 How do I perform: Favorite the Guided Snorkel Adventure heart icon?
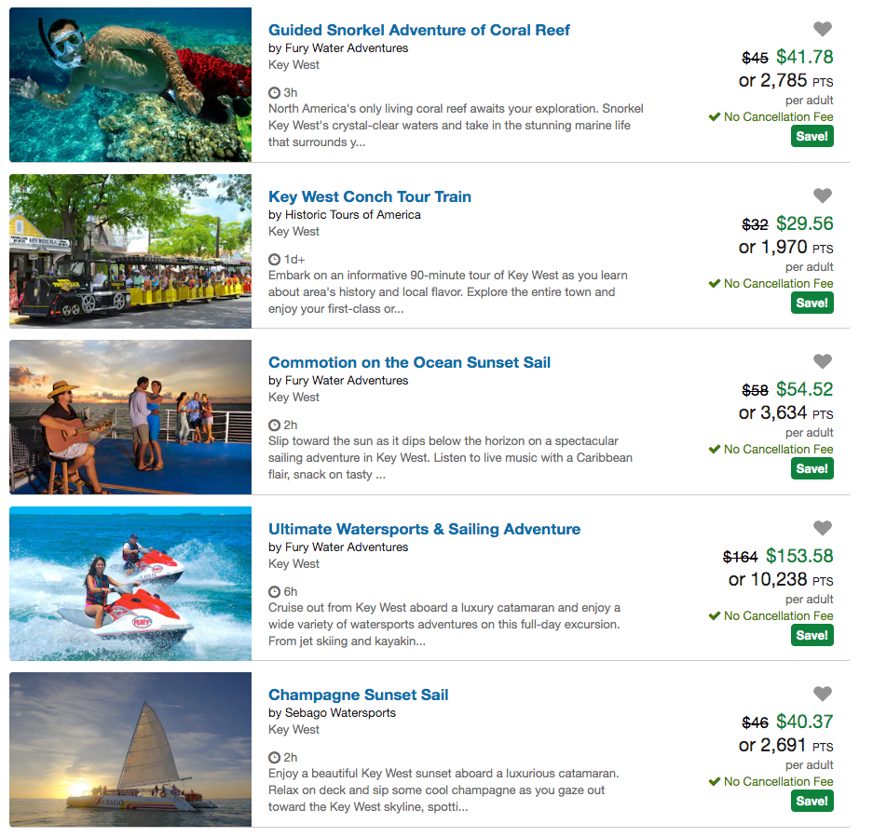822,30
